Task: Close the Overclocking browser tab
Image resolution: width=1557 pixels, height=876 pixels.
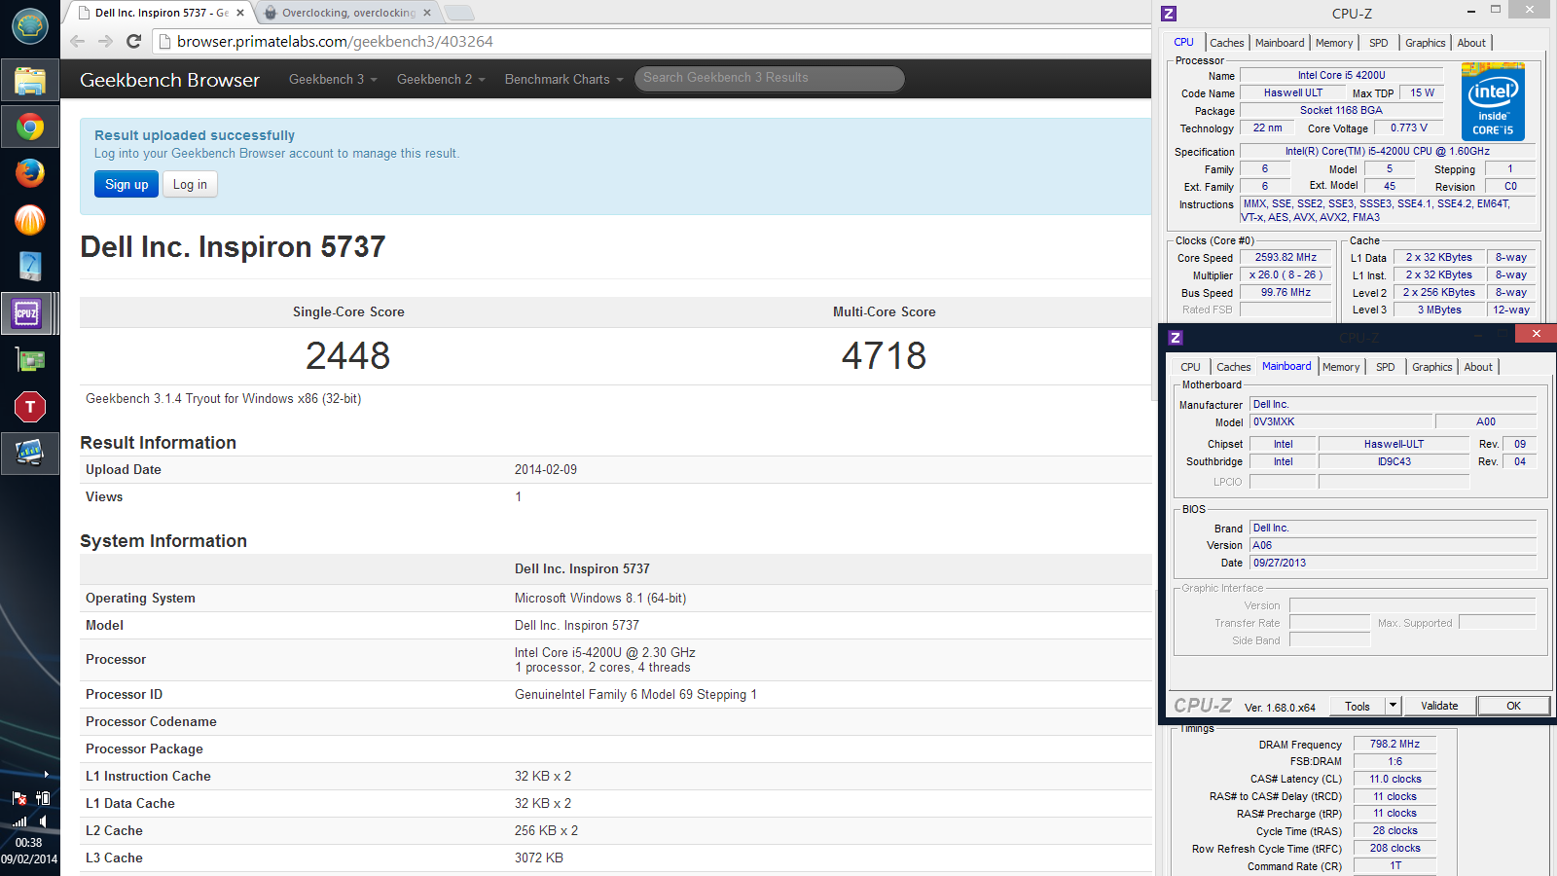Action: (427, 13)
